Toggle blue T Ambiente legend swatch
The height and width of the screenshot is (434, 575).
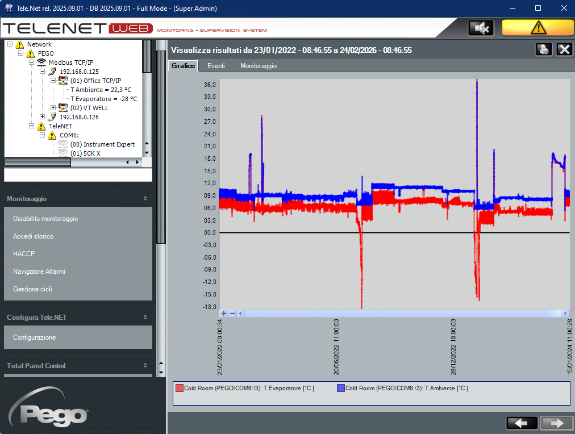click(x=341, y=389)
